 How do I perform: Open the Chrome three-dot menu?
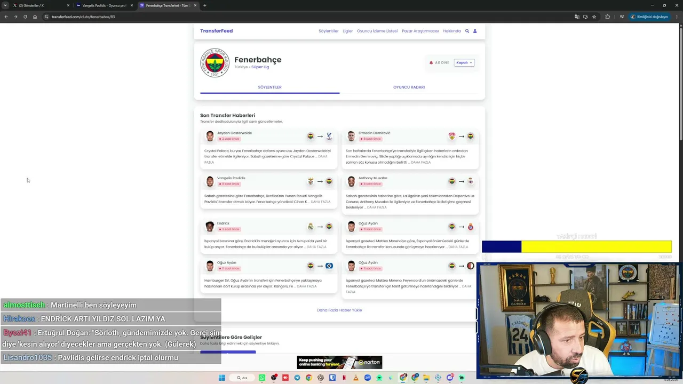[677, 17]
